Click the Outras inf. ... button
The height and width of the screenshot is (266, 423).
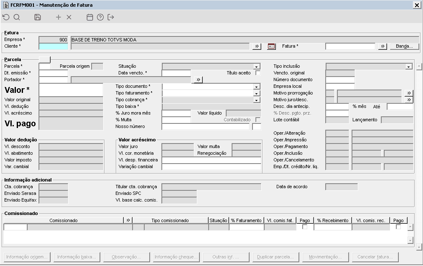[226, 257]
